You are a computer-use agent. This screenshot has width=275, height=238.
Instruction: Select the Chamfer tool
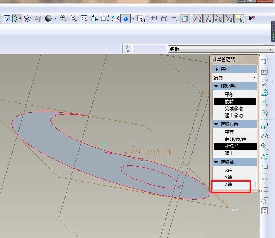click(x=265, y=113)
